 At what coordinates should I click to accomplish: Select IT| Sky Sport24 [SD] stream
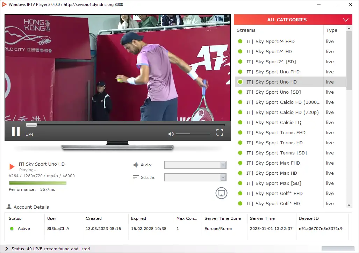[x=290, y=62]
